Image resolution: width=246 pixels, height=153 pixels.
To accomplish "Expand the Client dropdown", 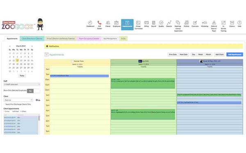I will point(18,100).
